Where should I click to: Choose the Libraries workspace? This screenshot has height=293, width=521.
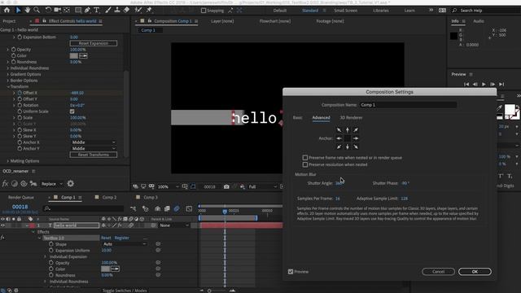coord(381,11)
